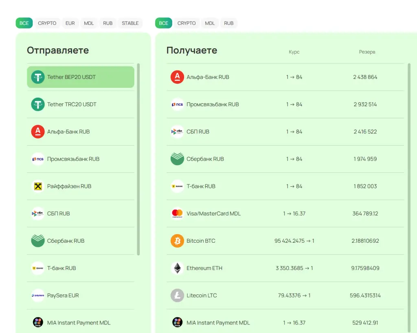The width and height of the screenshot is (417, 333).
Task: Click Т-банк logo in Получаете list
Action: 177,186
